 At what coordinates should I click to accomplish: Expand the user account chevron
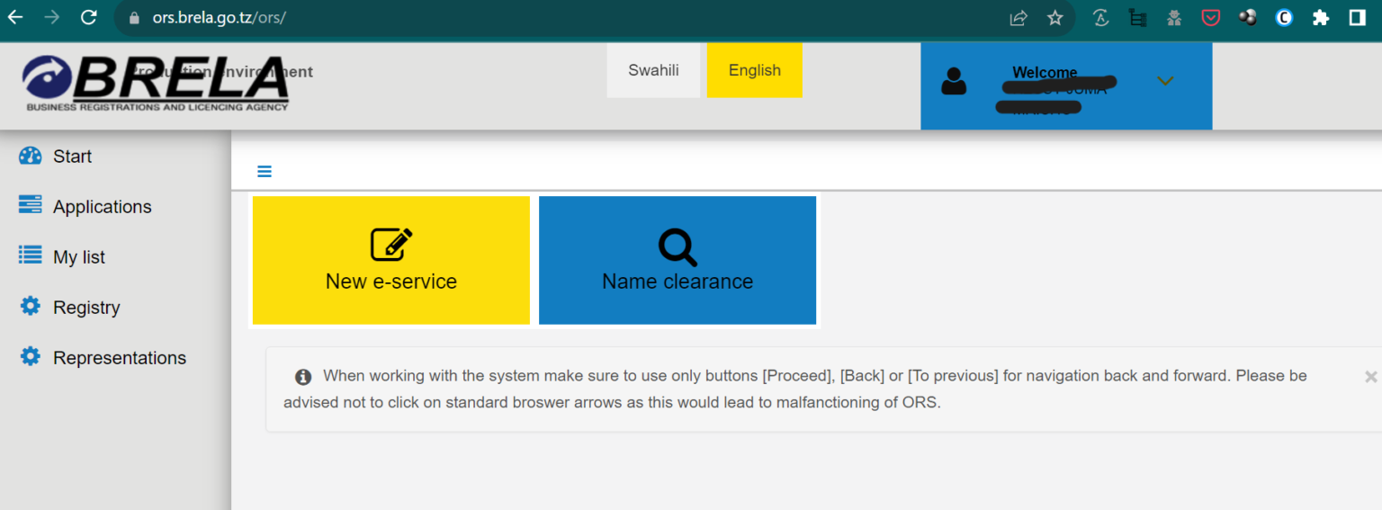[x=1165, y=81]
